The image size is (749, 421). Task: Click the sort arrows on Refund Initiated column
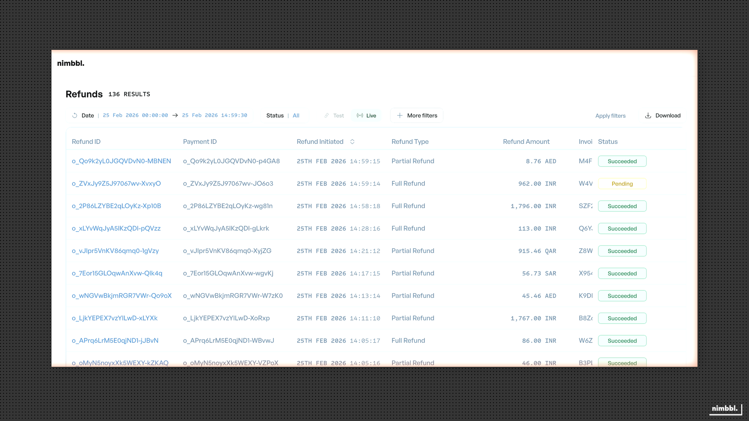click(352, 142)
